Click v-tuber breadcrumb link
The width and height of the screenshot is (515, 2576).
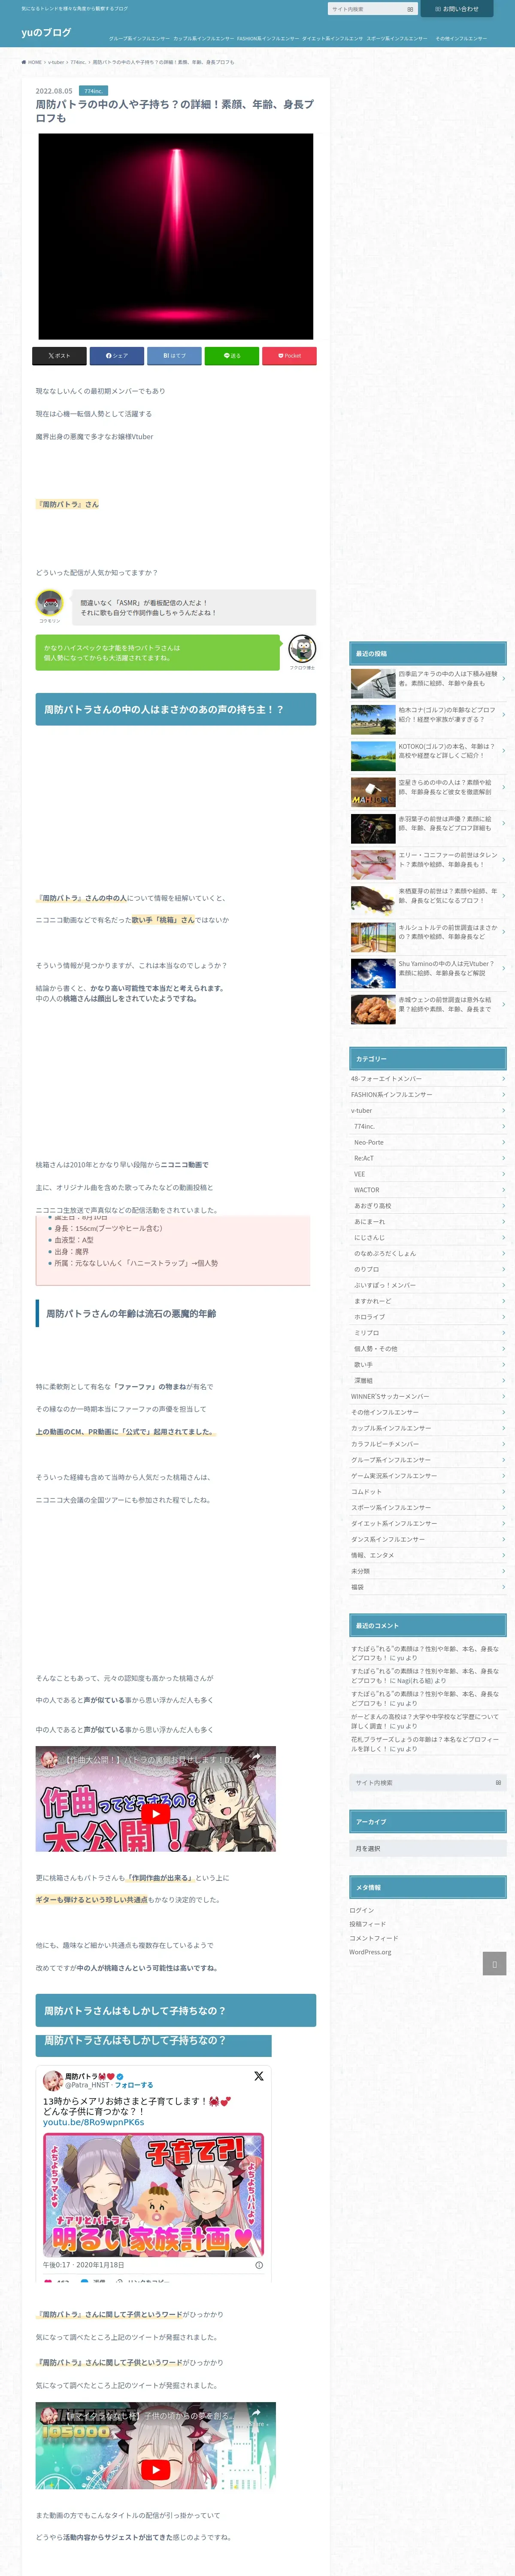pos(56,62)
